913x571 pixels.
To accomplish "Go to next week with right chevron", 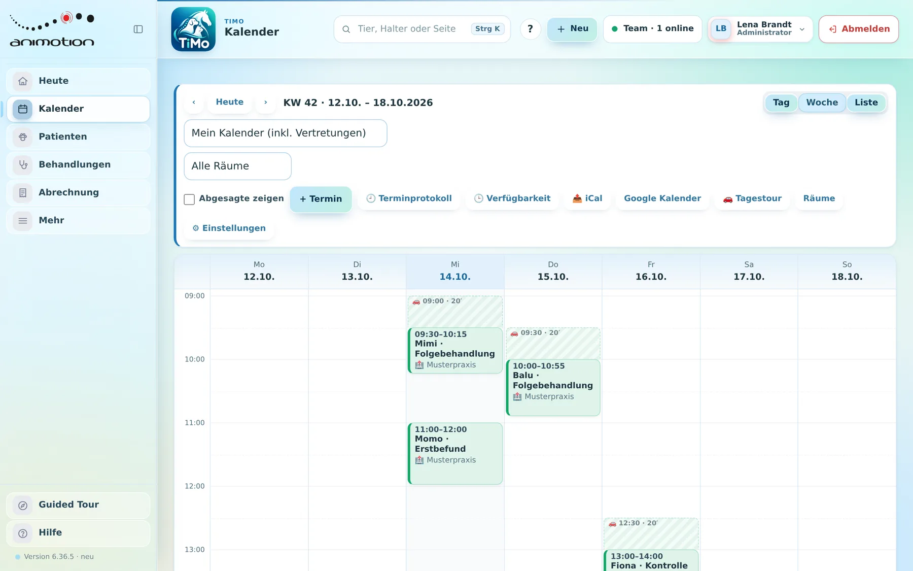I will click(x=265, y=103).
